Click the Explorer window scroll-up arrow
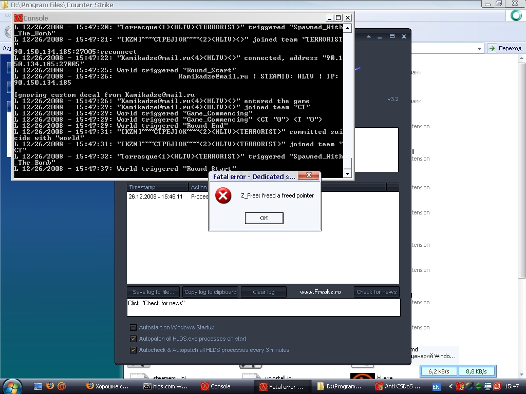This screenshot has width=526, height=394. pyautogui.click(x=522, y=58)
